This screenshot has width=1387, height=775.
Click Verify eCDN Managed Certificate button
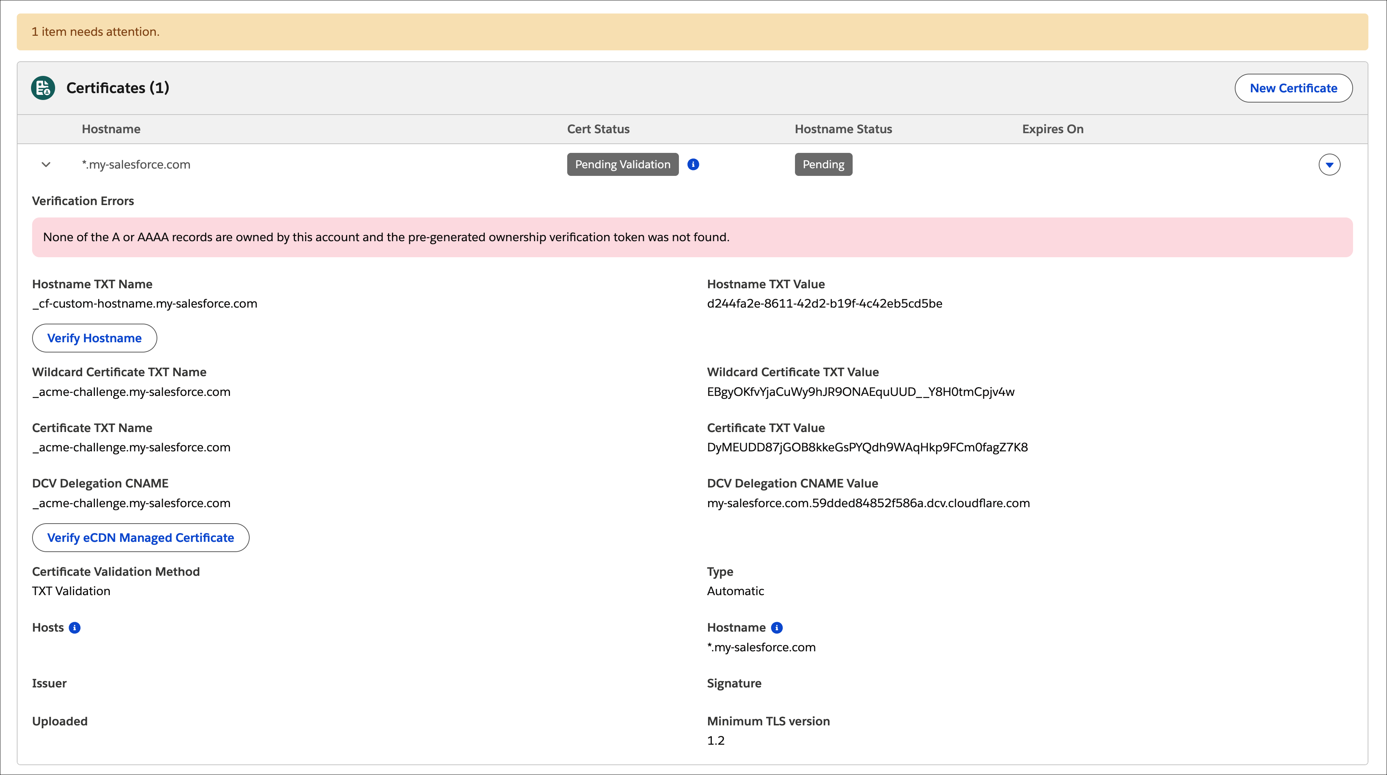(141, 538)
